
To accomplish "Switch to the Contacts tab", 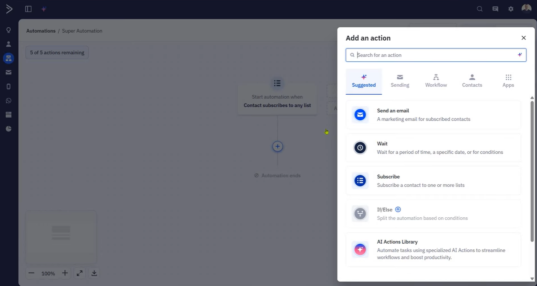I will pyautogui.click(x=472, y=81).
